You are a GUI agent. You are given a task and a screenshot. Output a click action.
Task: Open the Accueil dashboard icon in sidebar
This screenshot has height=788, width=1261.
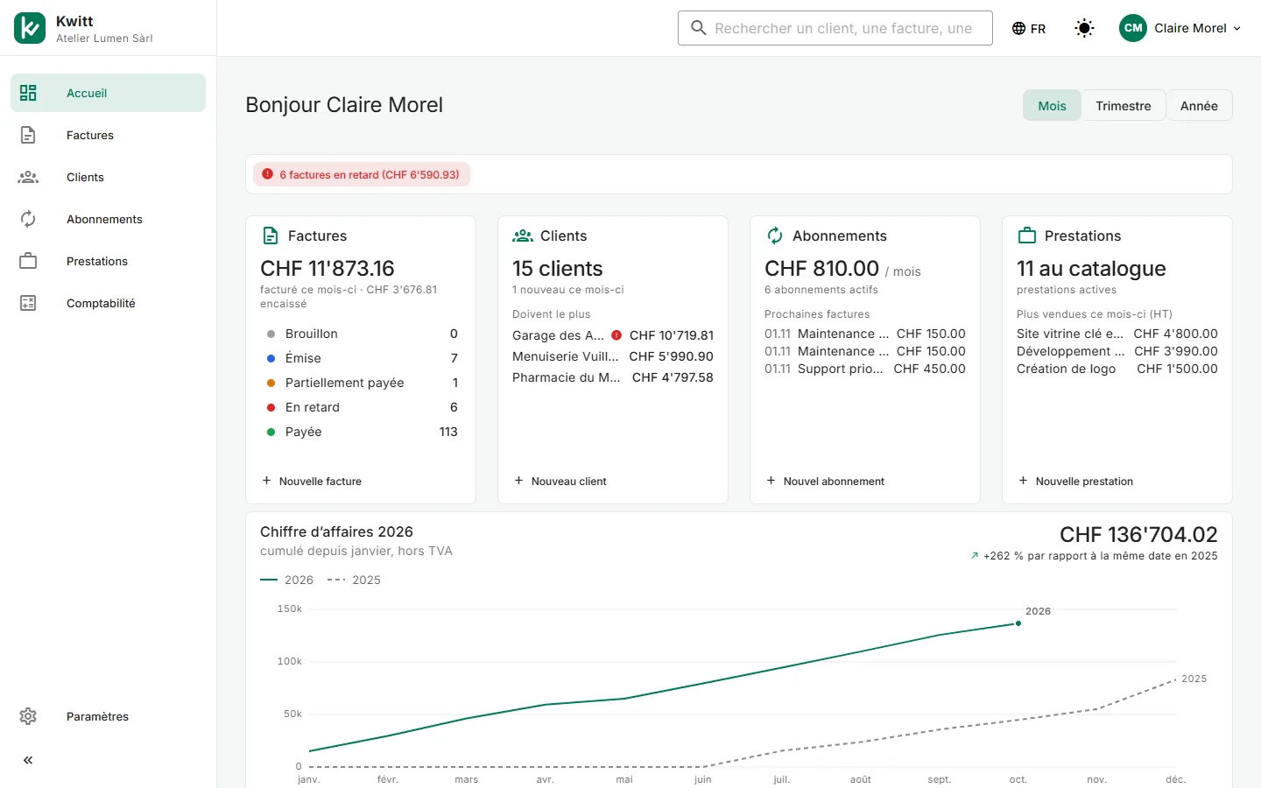pyautogui.click(x=28, y=93)
